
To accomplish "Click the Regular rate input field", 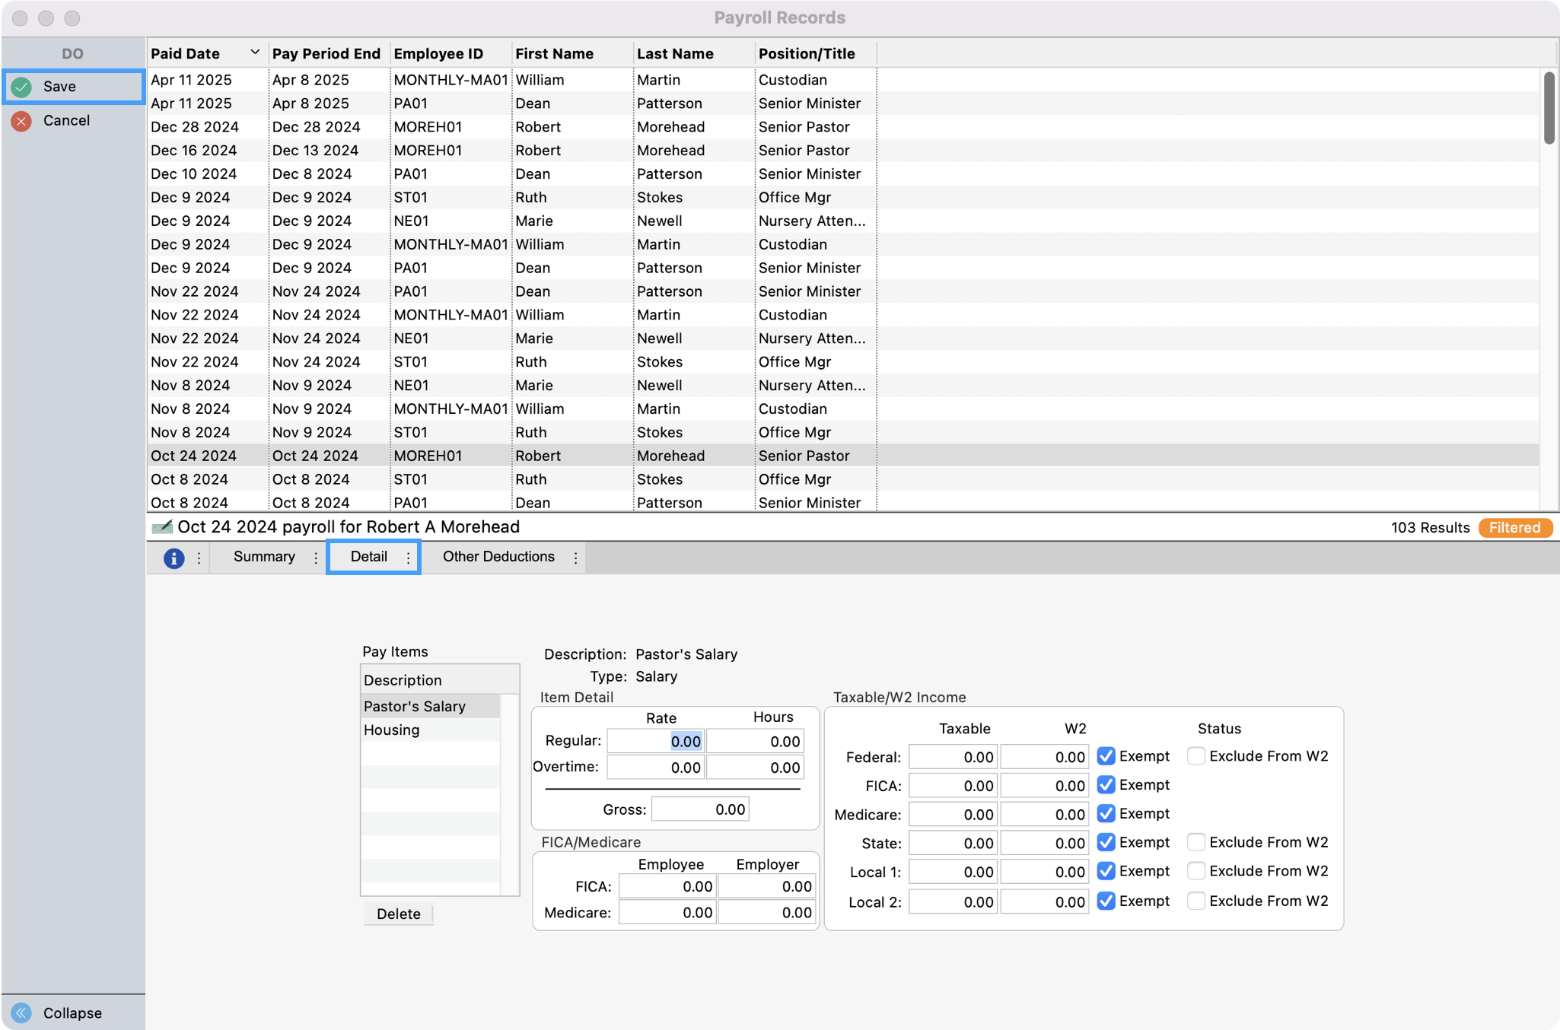I will 654,740.
